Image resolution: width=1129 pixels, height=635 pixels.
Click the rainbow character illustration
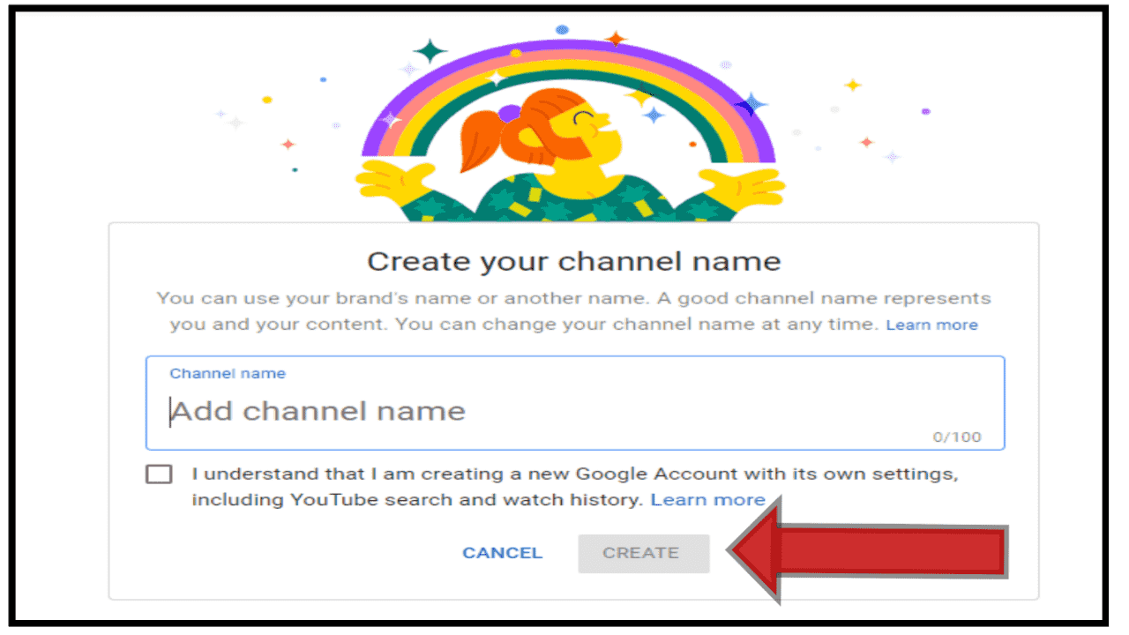(x=570, y=123)
